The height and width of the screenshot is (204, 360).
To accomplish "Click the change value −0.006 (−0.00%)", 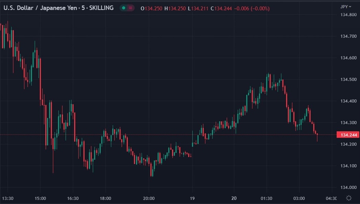I will tap(252, 8).
